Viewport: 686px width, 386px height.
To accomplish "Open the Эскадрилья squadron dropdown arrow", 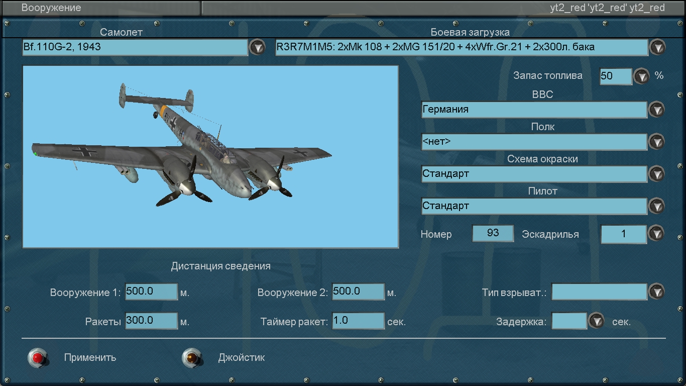I will coord(656,233).
